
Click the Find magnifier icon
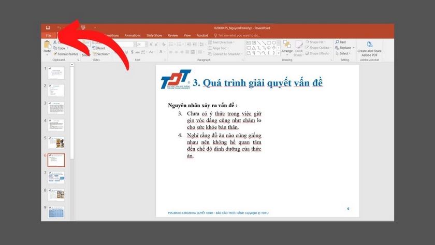coord(341,42)
